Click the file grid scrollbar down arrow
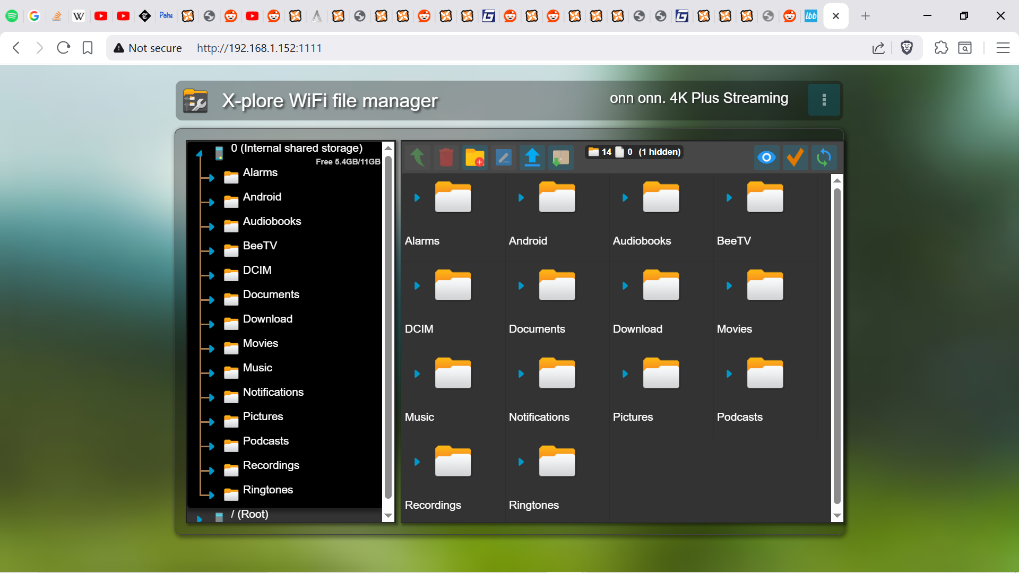The width and height of the screenshot is (1019, 573). 837,516
